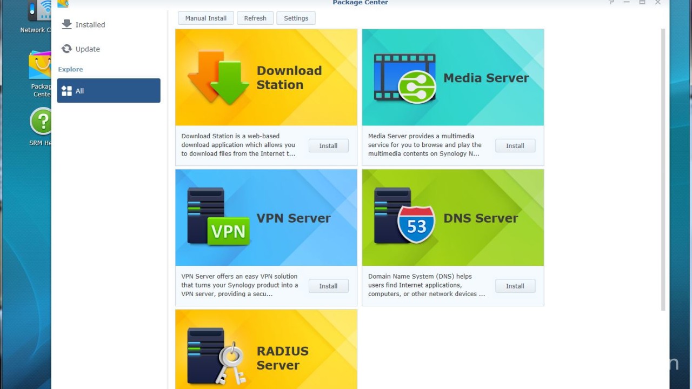Install VPN Server package
Viewport: 692px width, 389px height.
point(328,286)
